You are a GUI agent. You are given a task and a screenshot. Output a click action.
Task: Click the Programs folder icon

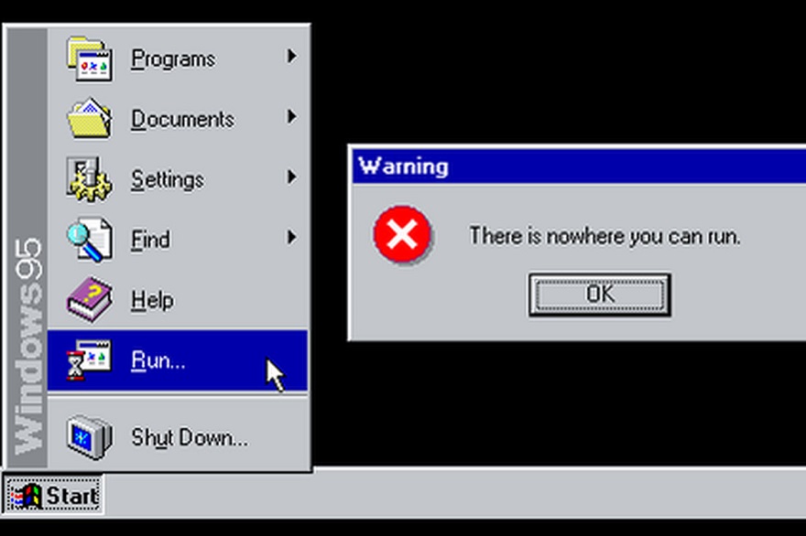pyautogui.click(x=90, y=59)
